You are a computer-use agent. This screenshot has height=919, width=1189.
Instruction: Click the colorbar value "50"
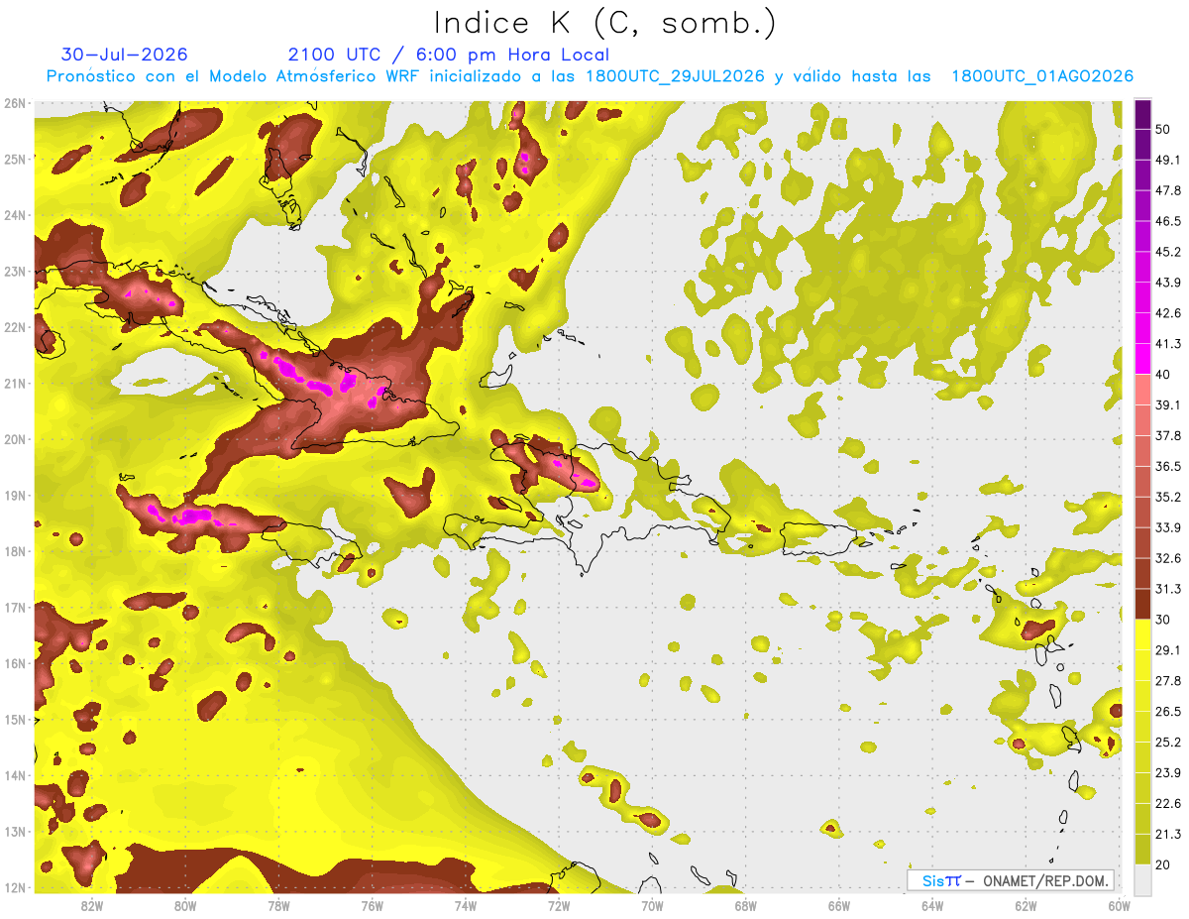point(1162,130)
